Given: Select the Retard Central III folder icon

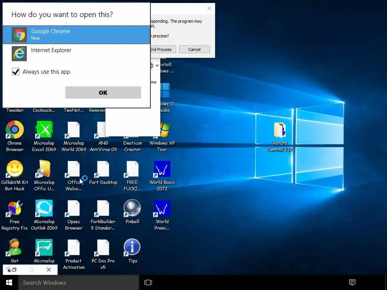Looking at the screenshot, I should (x=280, y=136).
